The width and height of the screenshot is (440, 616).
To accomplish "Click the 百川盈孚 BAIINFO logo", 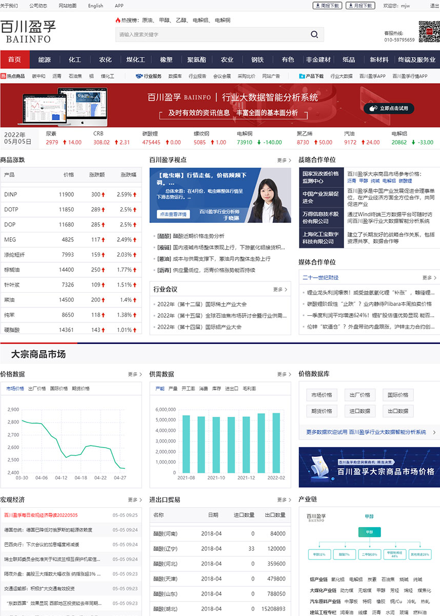I will point(28,31).
